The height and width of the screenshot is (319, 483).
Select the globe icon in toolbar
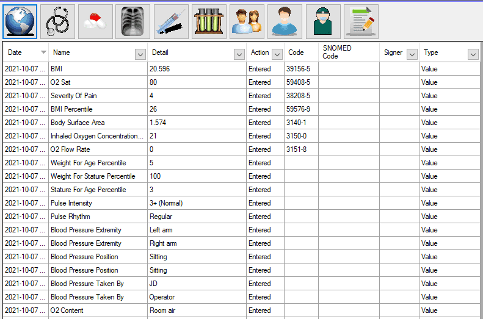pos(20,21)
